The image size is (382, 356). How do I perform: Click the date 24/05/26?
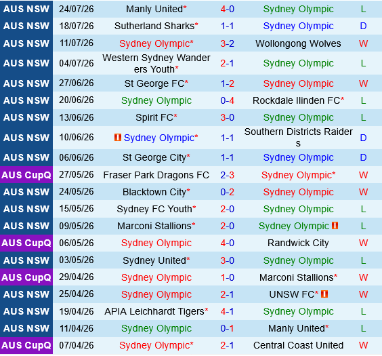click(x=77, y=192)
